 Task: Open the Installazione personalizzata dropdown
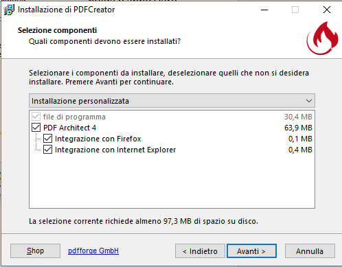pos(172,101)
